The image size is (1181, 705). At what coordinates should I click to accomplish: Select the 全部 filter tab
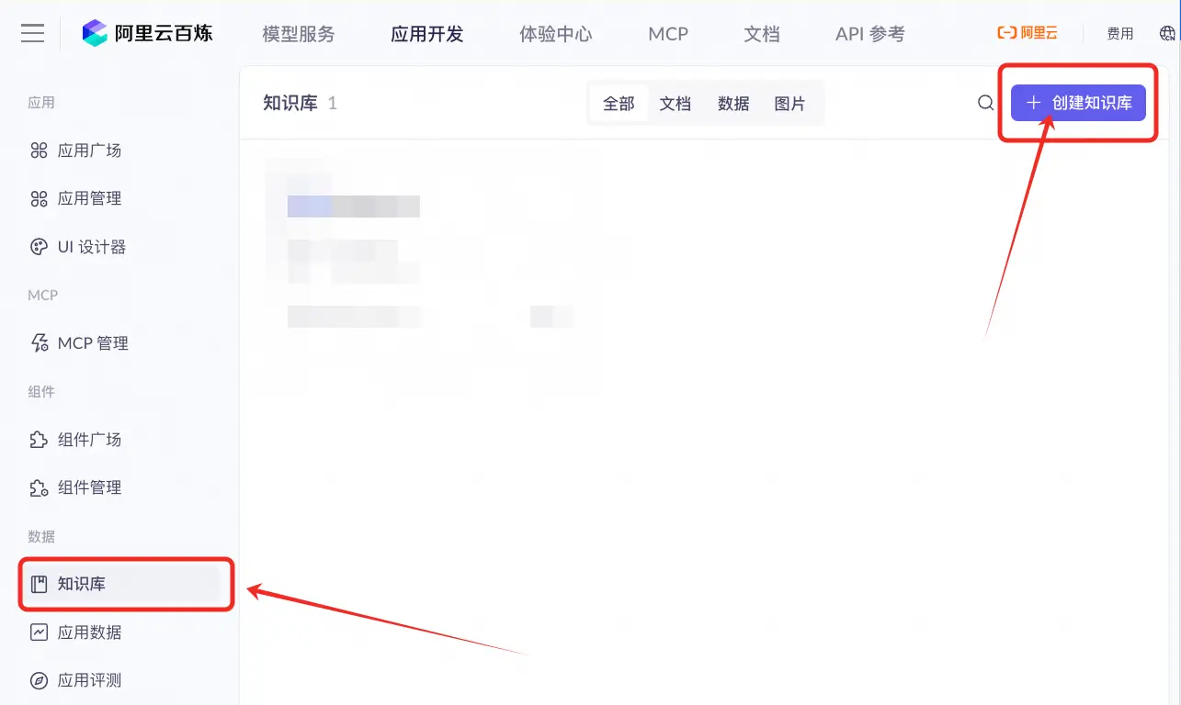pos(619,104)
